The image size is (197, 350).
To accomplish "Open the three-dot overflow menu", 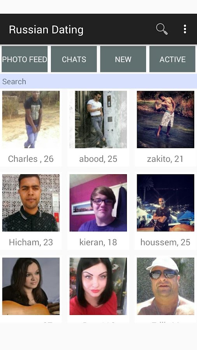I will (x=185, y=29).
